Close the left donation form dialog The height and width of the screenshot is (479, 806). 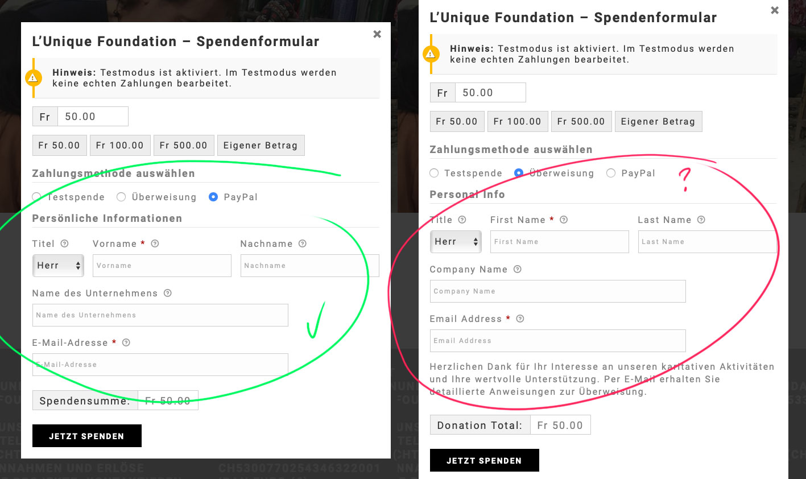[x=377, y=34]
